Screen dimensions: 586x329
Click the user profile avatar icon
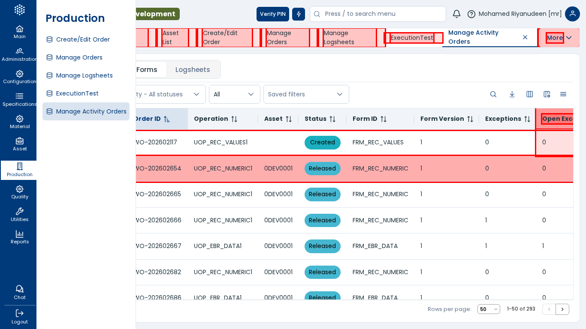pyautogui.click(x=572, y=14)
